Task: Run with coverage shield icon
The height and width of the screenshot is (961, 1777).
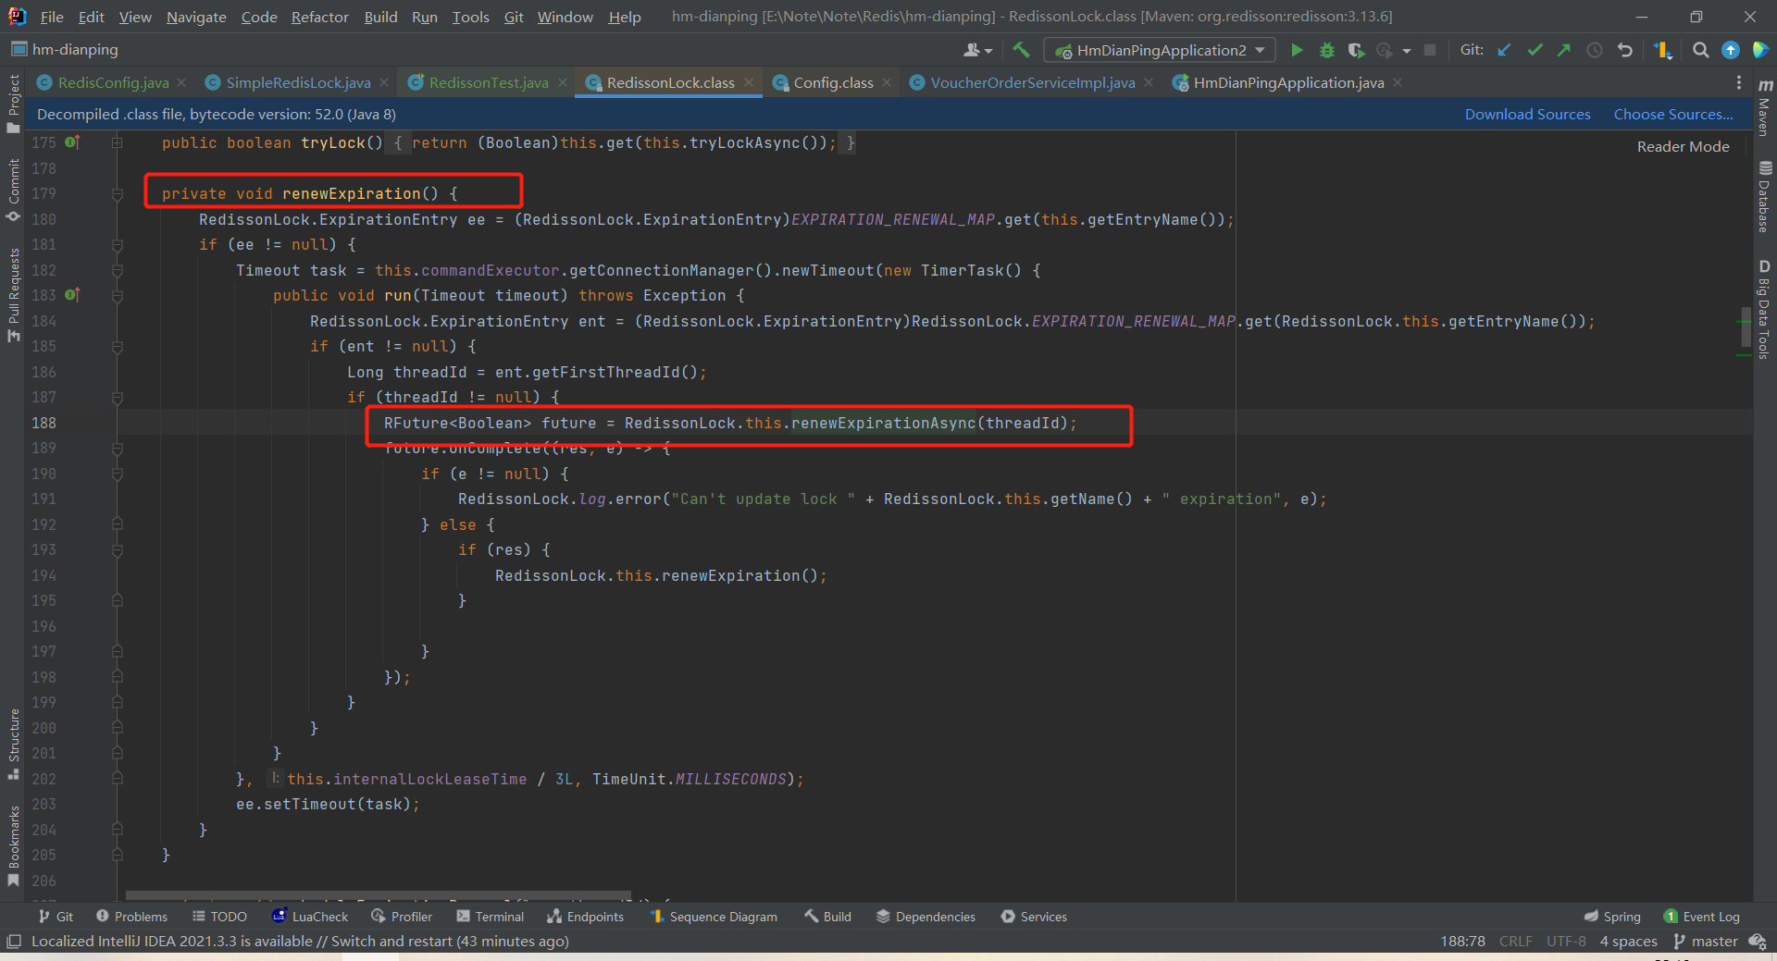Action: pyautogui.click(x=1356, y=50)
